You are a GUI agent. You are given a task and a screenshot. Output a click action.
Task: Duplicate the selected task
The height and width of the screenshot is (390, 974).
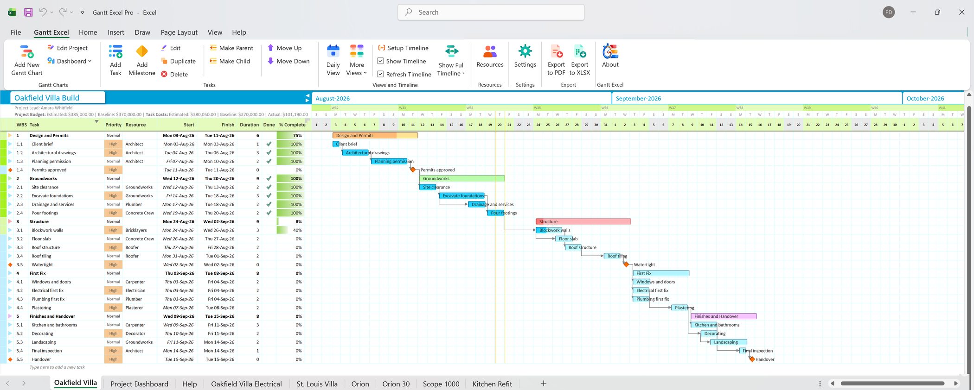click(178, 61)
